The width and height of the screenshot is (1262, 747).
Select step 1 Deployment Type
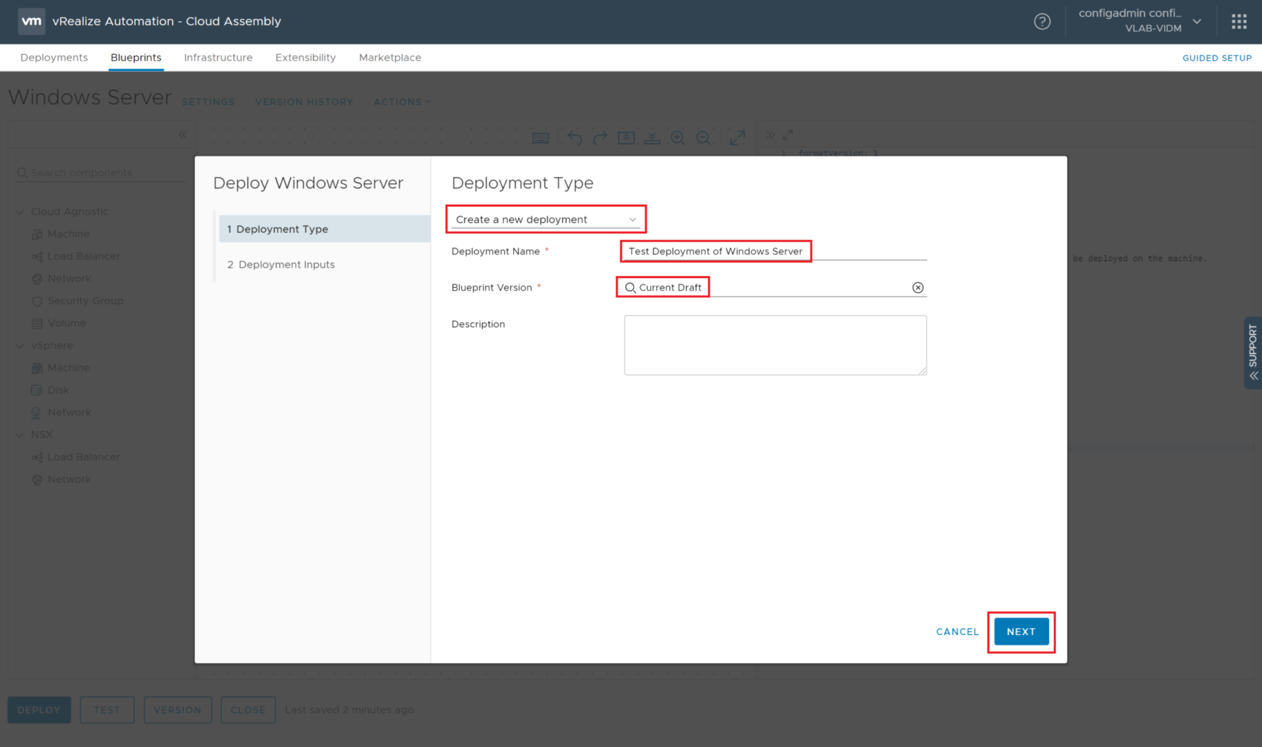(282, 229)
